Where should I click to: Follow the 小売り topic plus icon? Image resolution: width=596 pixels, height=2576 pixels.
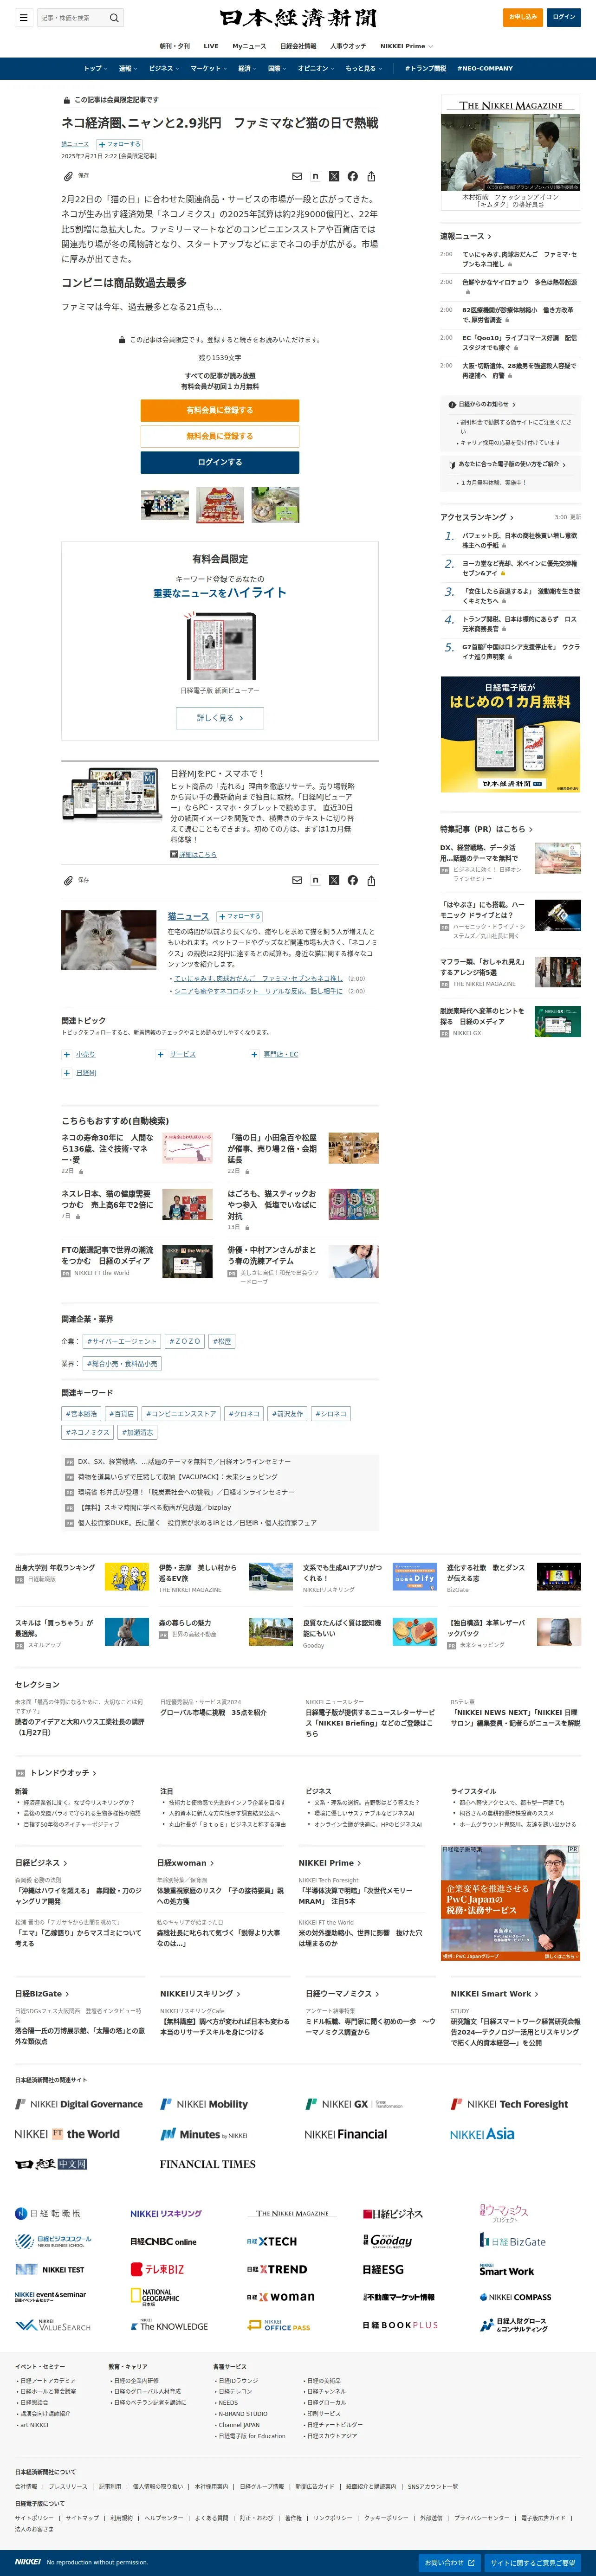click(x=67, y=1054)
